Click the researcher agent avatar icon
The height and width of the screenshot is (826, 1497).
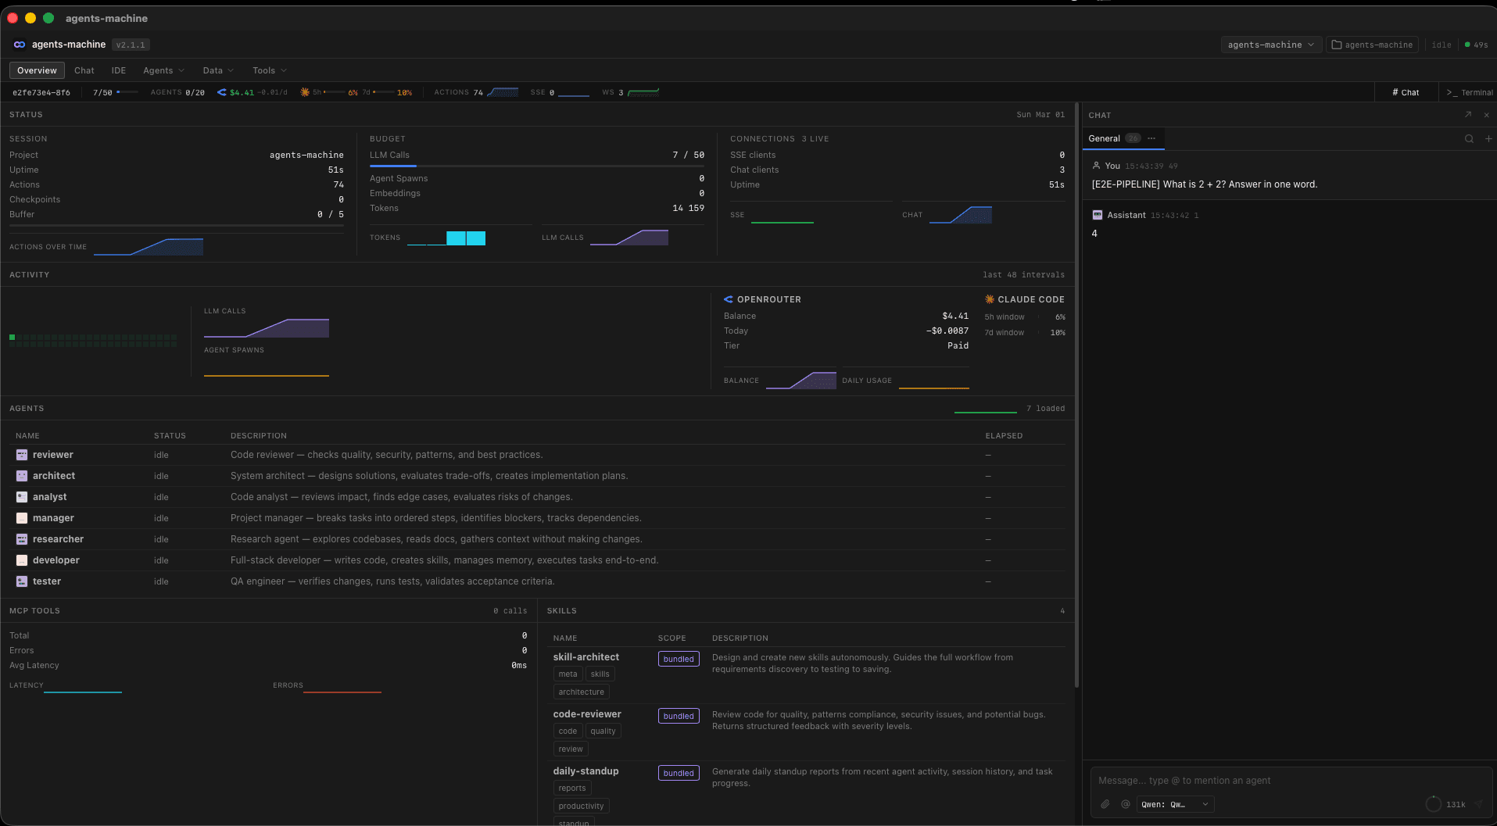click(x=21, y=539)
